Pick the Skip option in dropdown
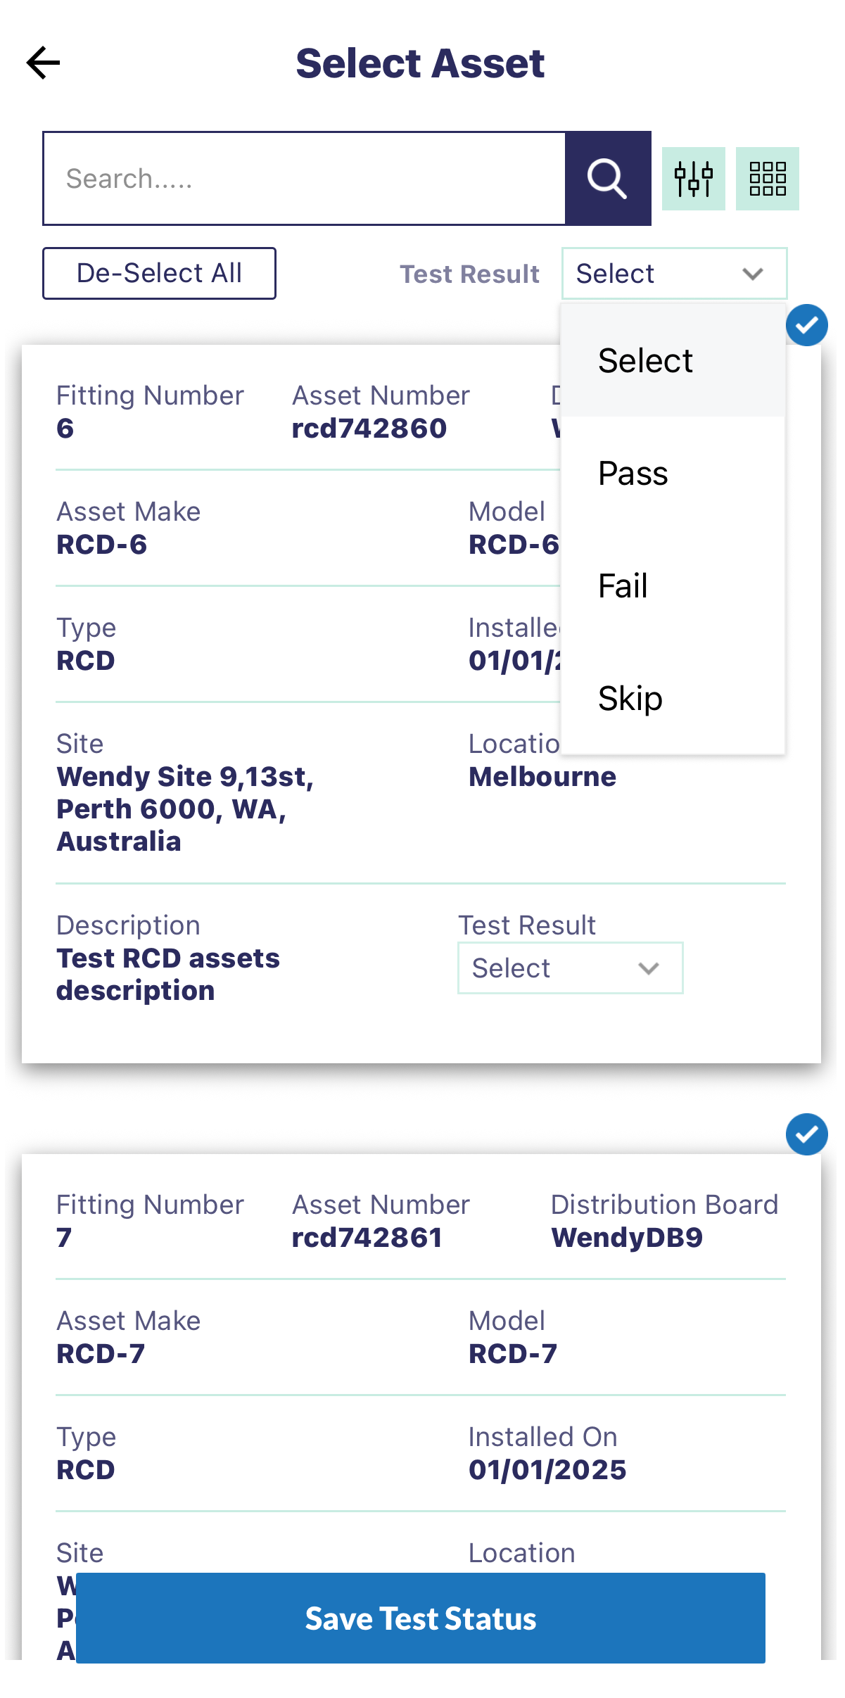 [x=630, y=699]
